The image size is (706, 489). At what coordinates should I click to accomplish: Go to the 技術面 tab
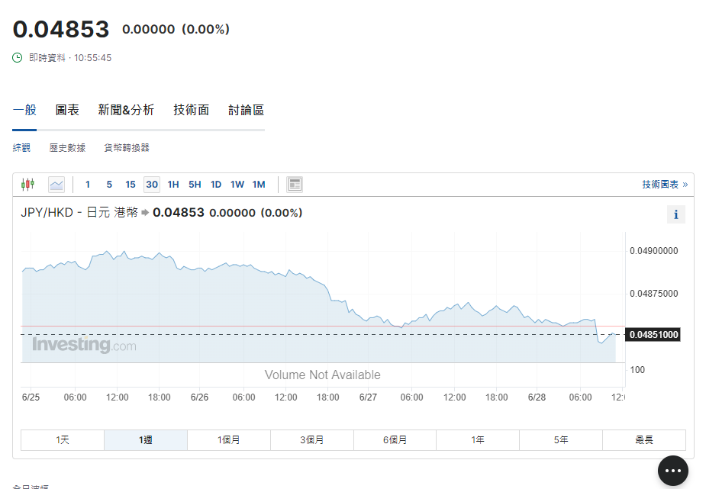point(191,110)
